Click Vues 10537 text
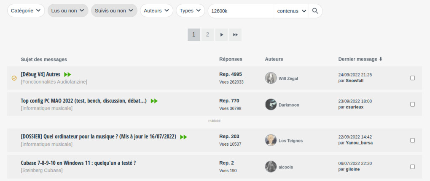 [x=230, y=144]
